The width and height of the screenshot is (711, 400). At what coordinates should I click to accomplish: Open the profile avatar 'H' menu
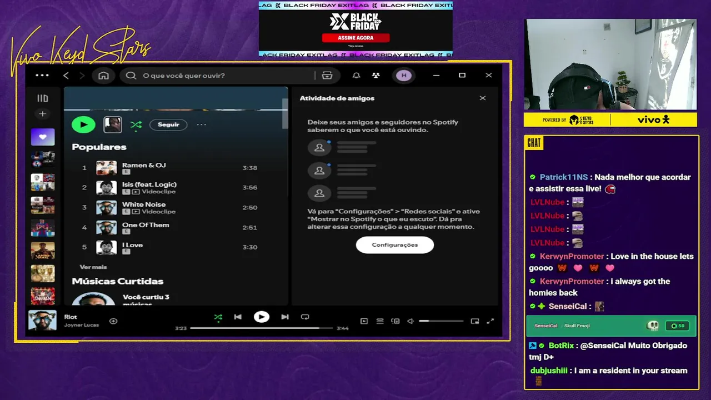pos(404,76)
